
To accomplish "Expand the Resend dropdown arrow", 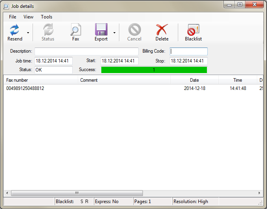I will coord(28,33).
